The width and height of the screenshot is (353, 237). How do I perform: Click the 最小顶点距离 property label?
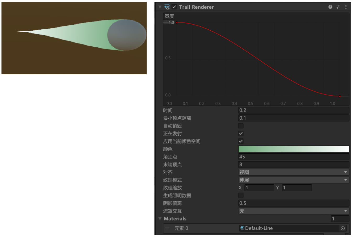coord(177,118)
